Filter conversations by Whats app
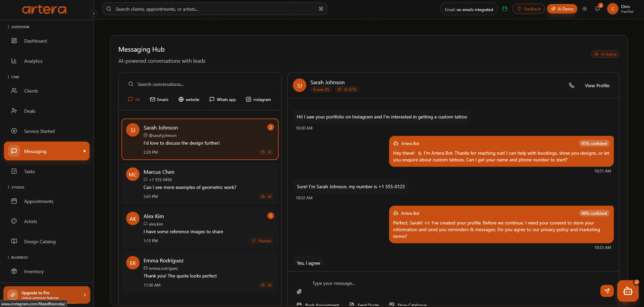644x307 pixels. (x=223, y=100)
